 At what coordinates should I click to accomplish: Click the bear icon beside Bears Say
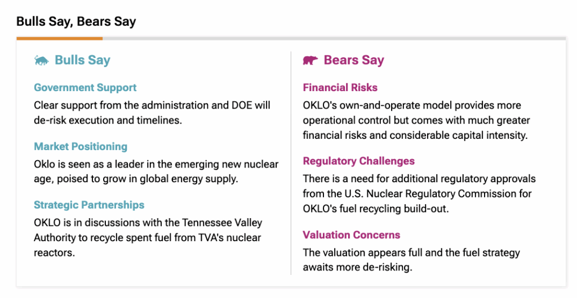click(x=310, y=61)
